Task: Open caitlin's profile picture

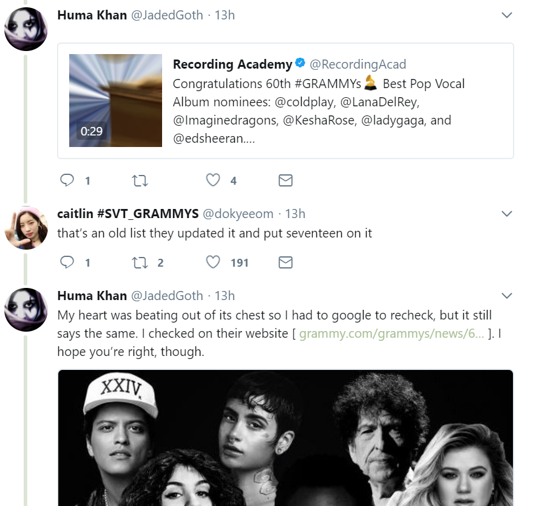Action: 26,228
